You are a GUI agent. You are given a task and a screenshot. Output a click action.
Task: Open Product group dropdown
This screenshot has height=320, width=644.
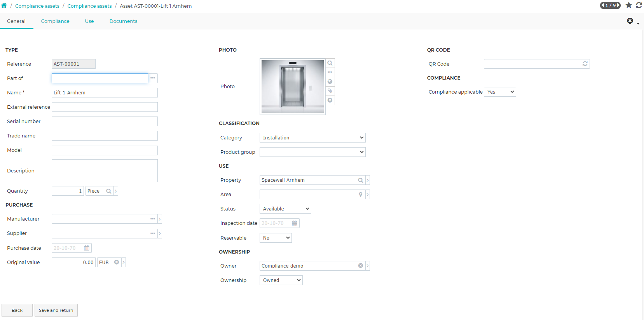[x=312, y=152]
